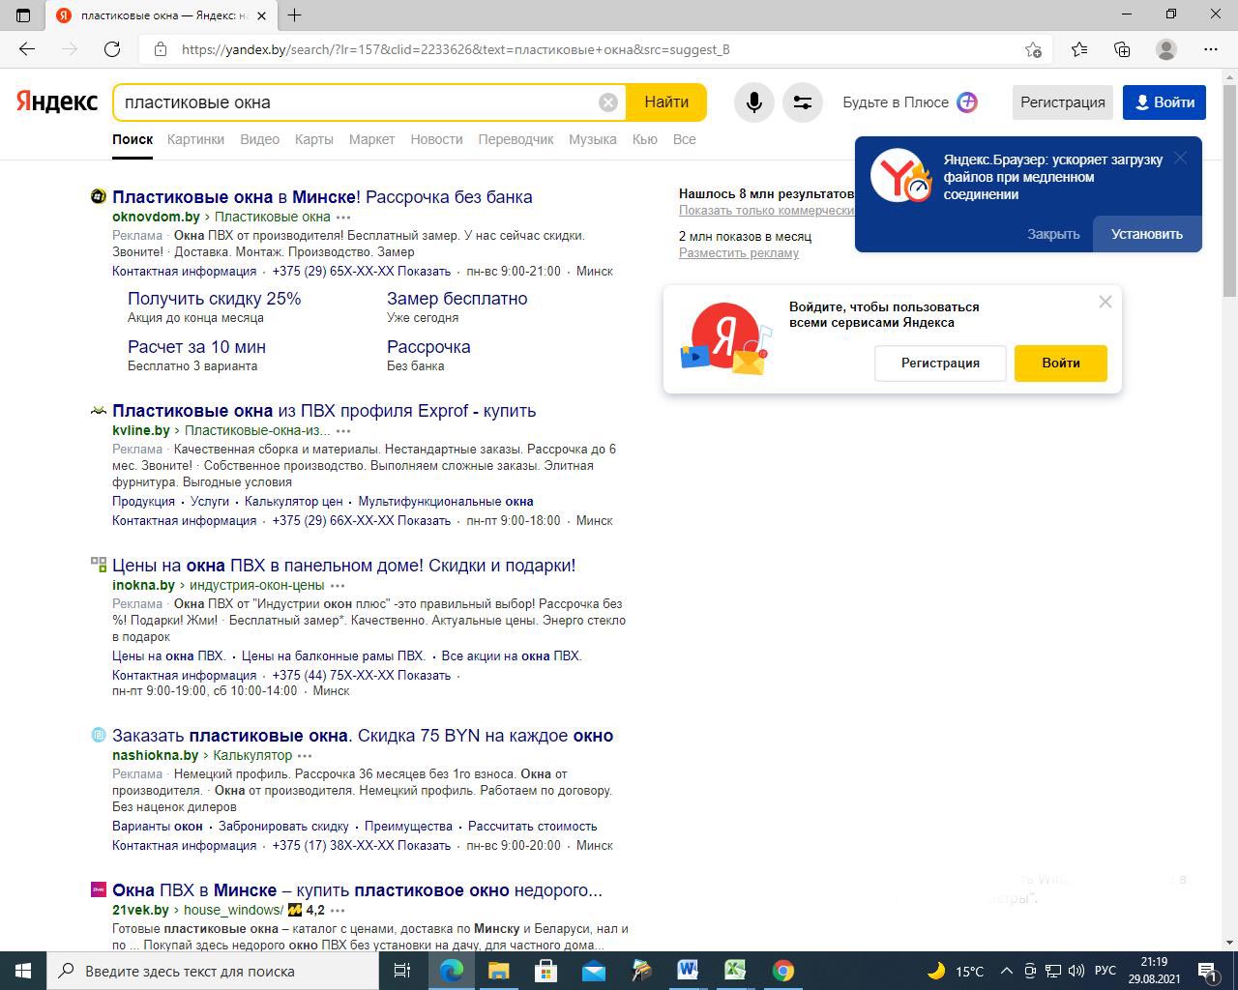
Task: Open the 'Получить скидку 25%' link
Action: (x=214, y=299)
